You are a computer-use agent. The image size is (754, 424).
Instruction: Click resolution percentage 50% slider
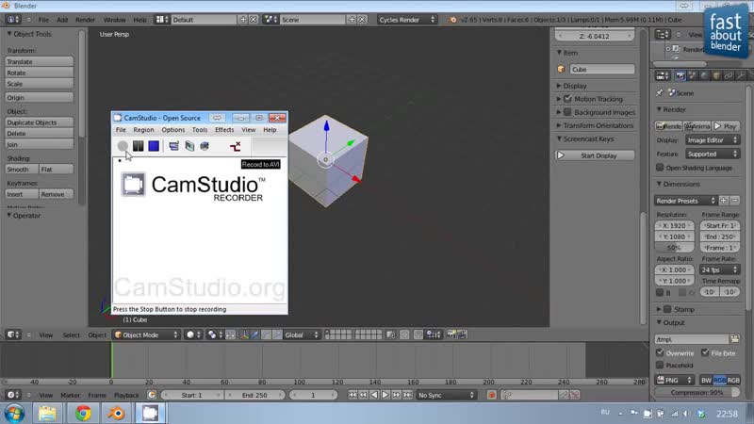point(674,248)
